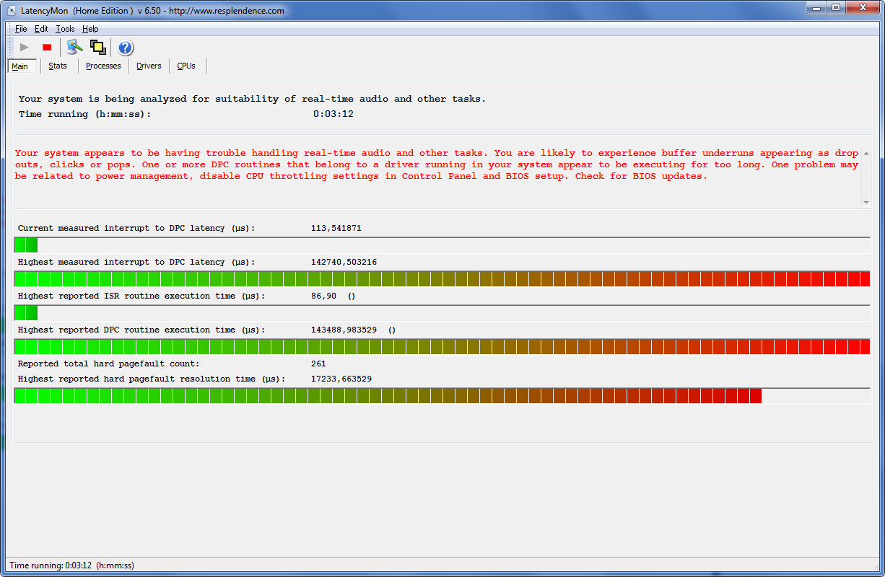The width and height of the screenshot is (885, 577).
Task: Click the current interrupt to DPC latency bar
Action: 442,245
